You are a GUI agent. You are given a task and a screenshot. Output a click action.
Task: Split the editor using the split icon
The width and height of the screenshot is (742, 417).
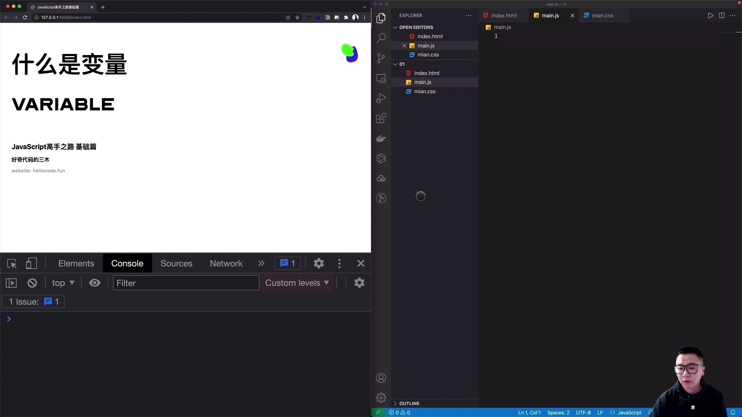[722, 15]
